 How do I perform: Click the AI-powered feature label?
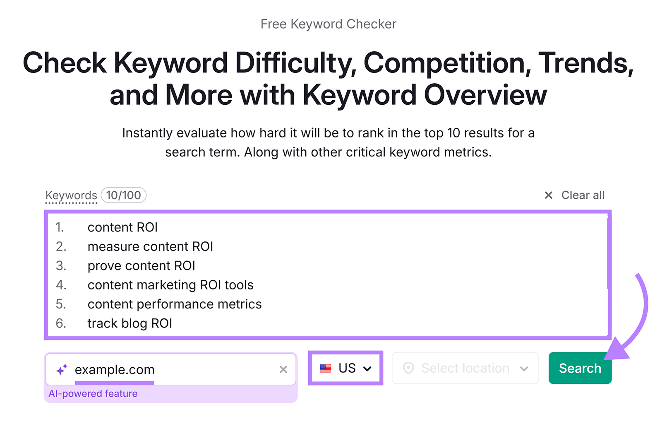pyautogui.click(x=93, y=393)
